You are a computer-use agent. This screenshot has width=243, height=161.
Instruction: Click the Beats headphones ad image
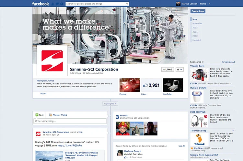click(x=199, y=121)
